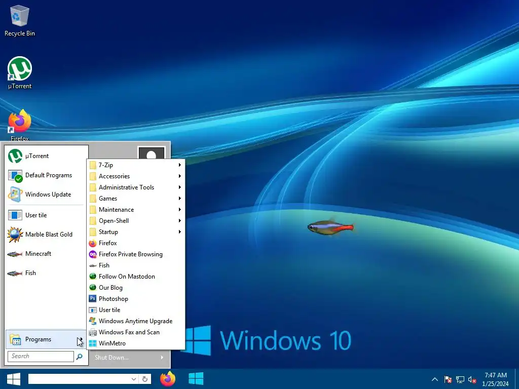Open Firefox Private Browsing

coord(136,254)
